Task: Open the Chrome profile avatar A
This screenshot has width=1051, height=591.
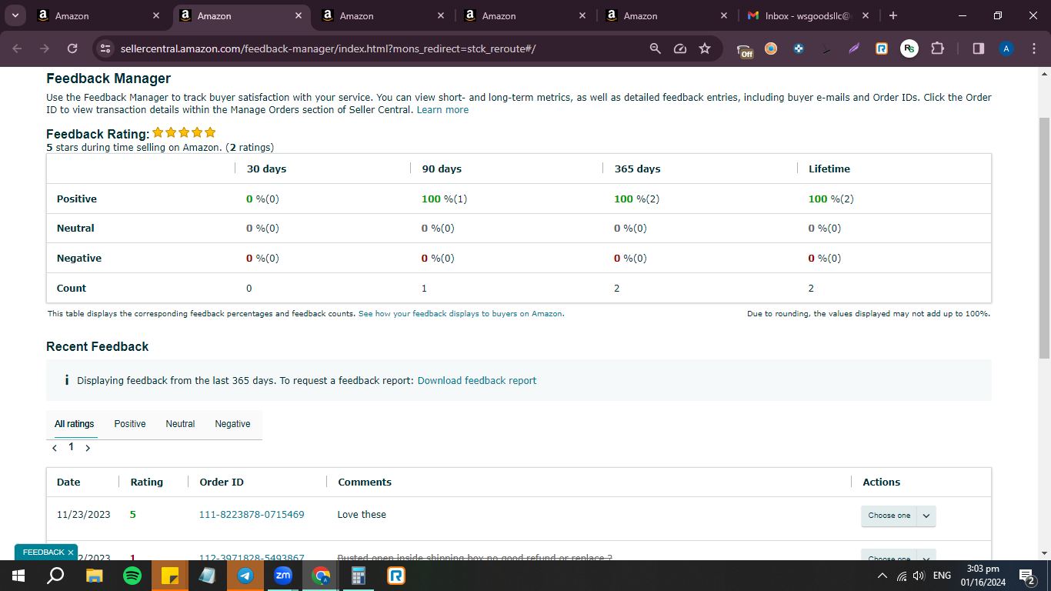Action: point(1006,48)
